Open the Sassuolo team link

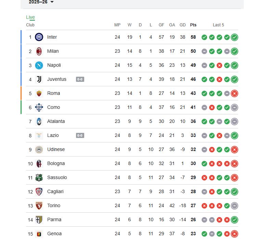tap(57, 177)
